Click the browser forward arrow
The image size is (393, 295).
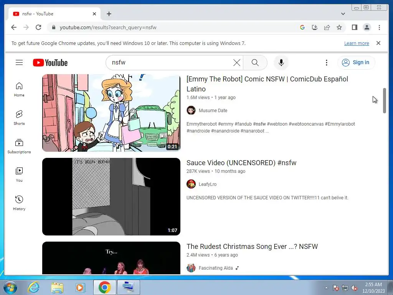26,27
